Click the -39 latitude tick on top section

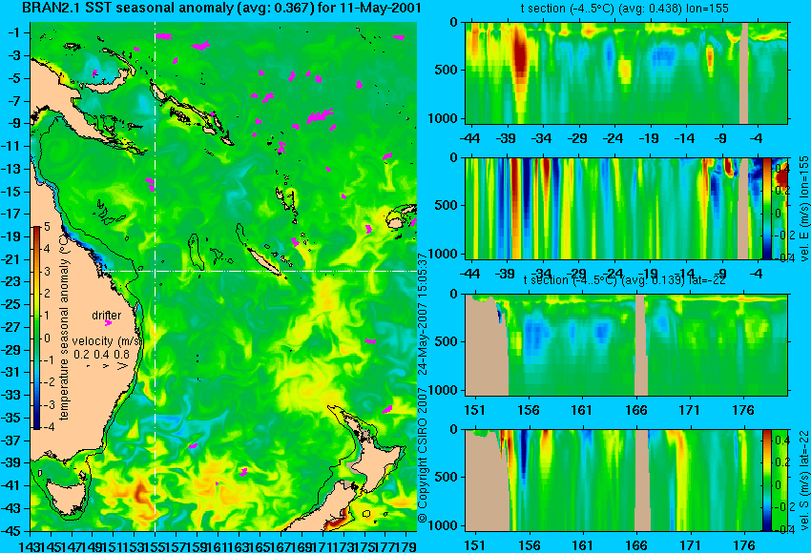point(506,138)
